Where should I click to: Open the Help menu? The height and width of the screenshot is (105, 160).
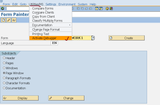pos(93,4)
